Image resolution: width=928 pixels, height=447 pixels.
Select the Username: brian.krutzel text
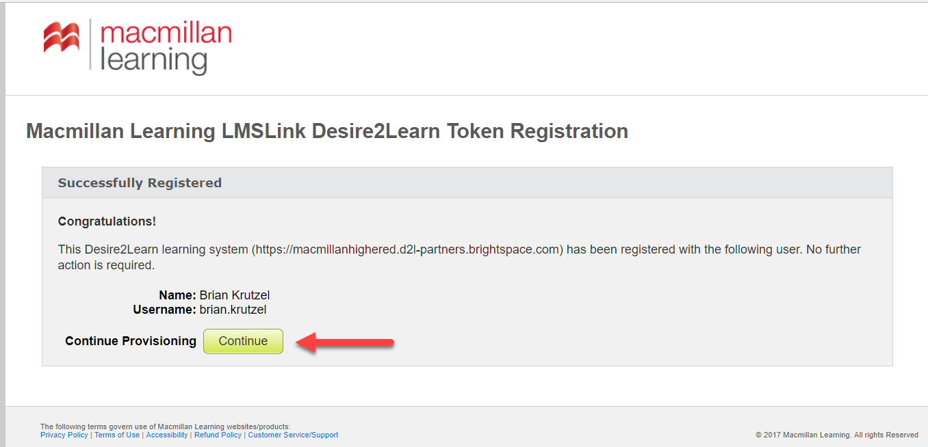point(200,309)
